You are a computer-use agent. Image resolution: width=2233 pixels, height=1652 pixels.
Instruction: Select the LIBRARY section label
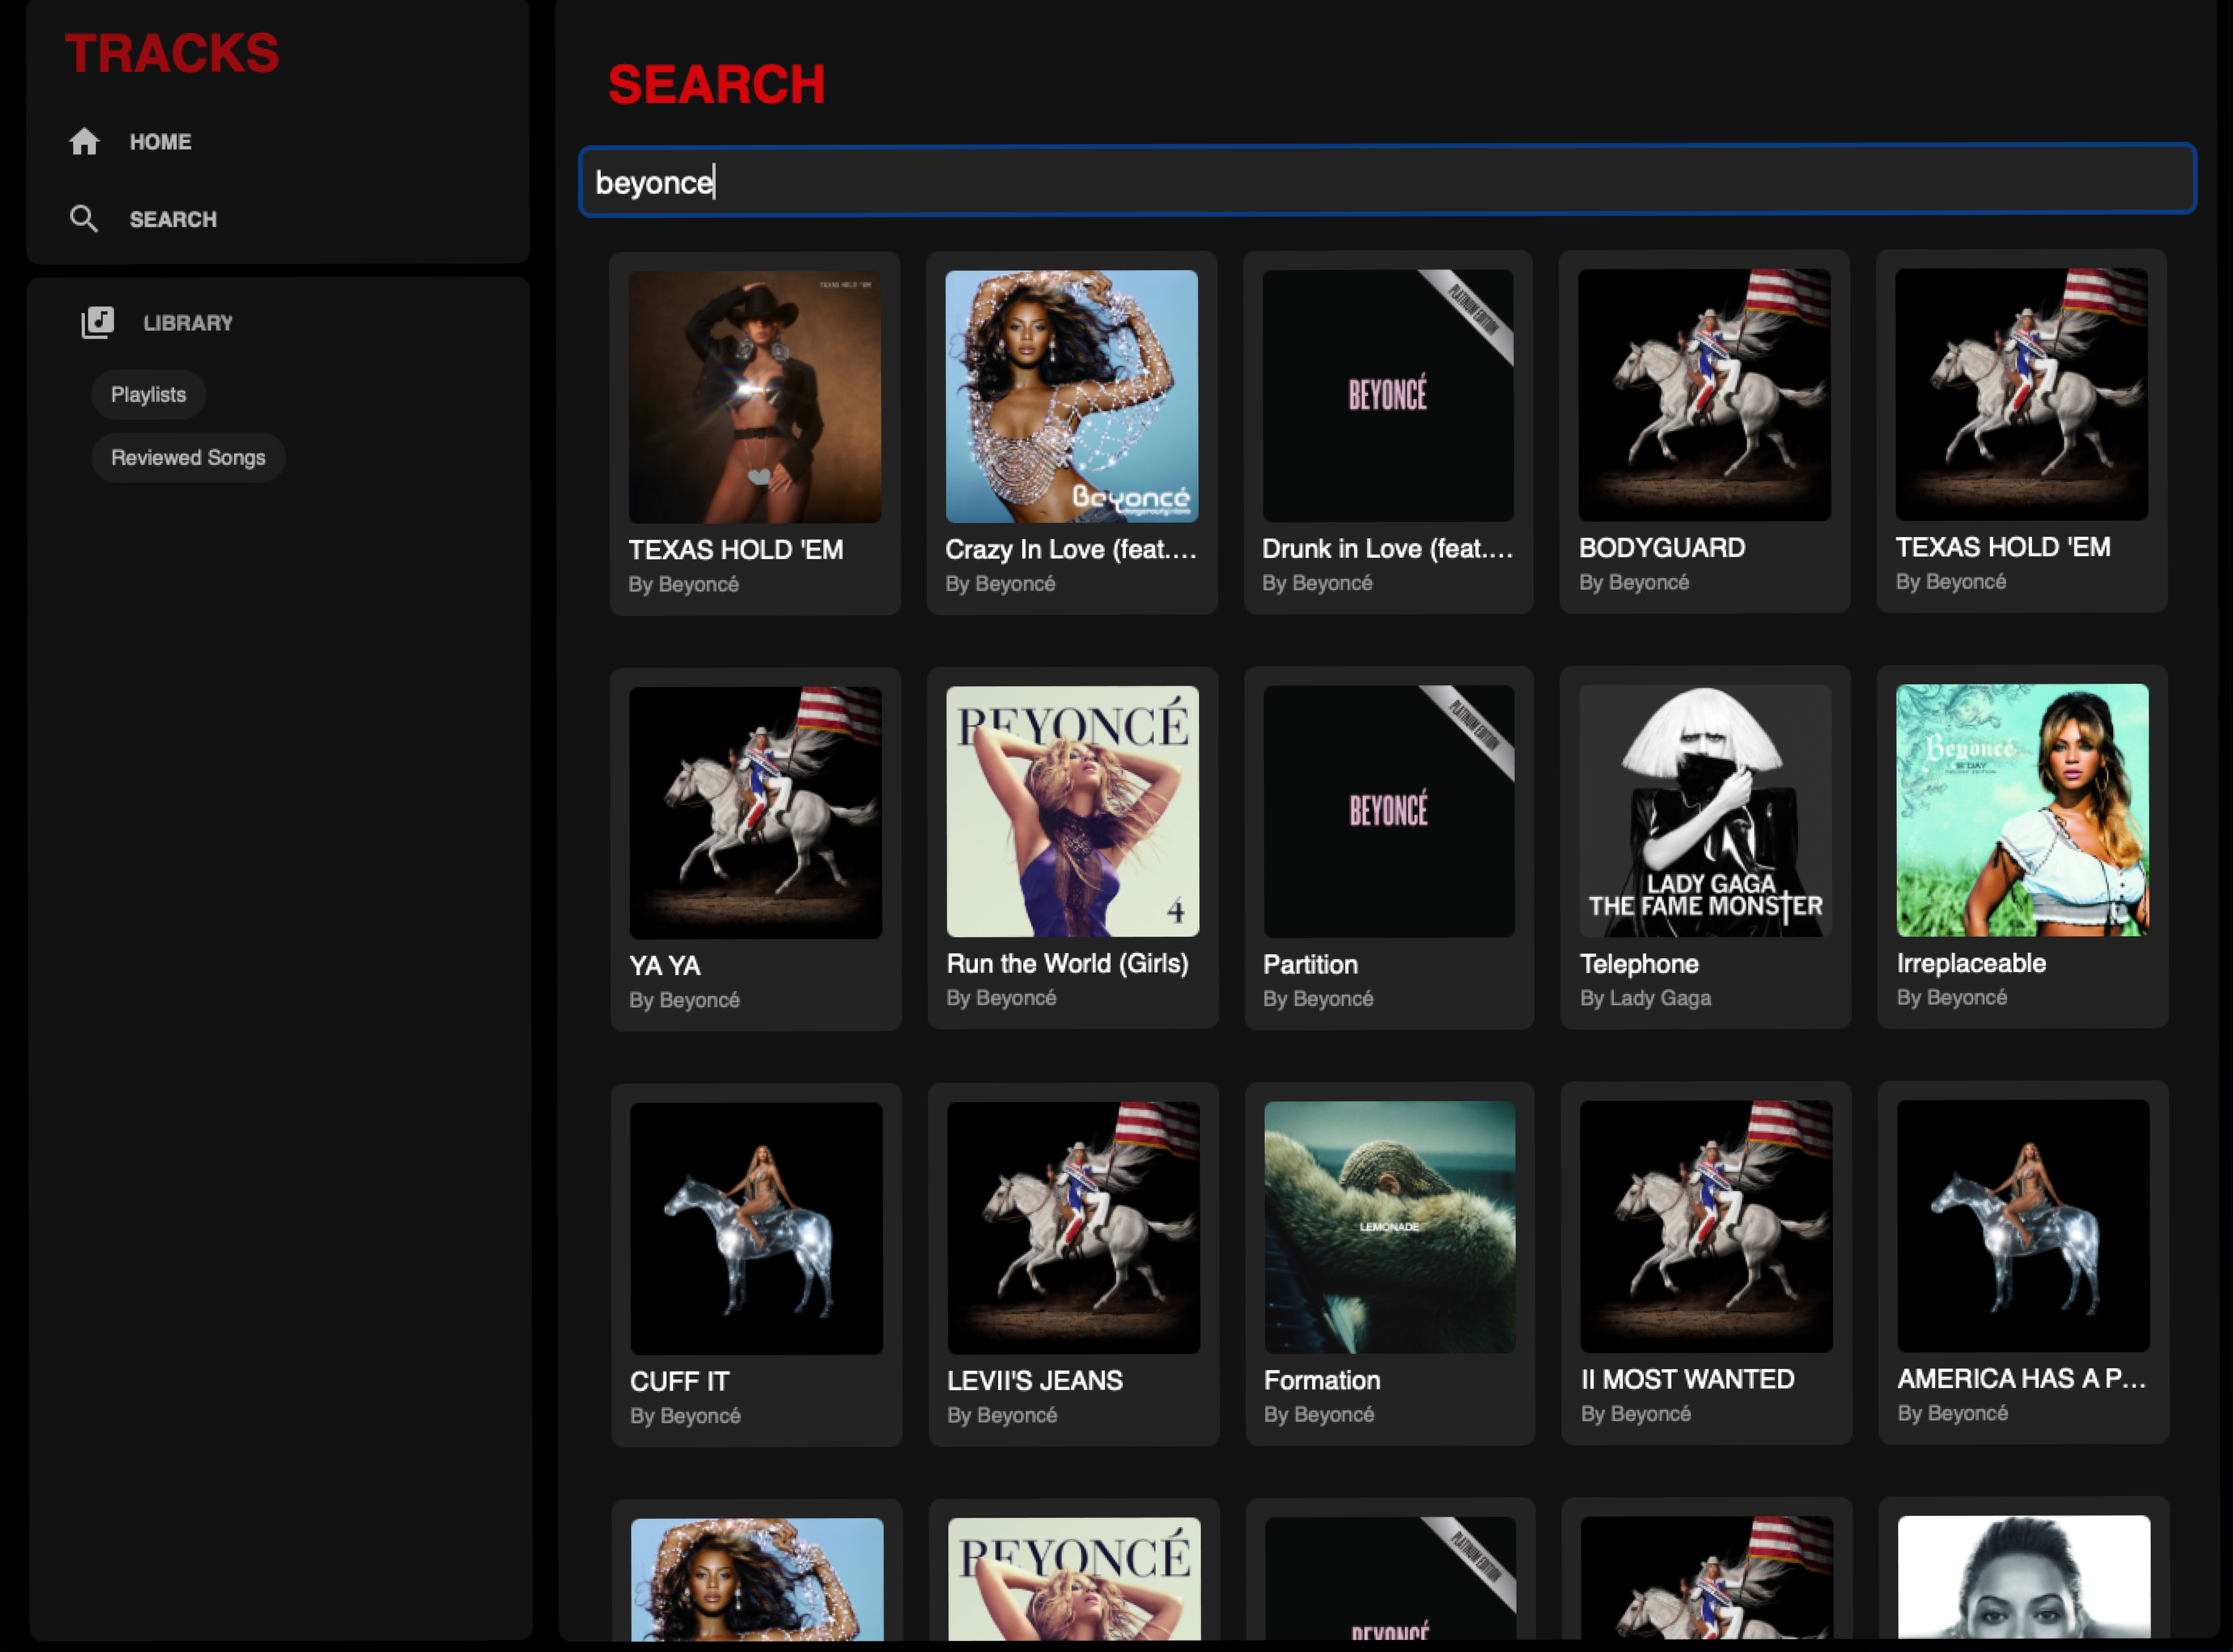[188, 323]
